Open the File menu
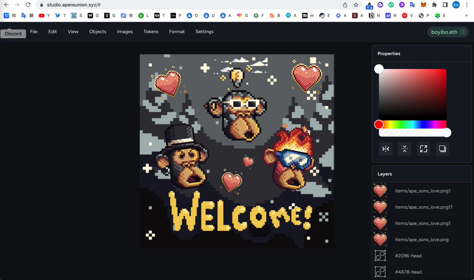Screen dimensions: 474x280 tap(34, 32)
